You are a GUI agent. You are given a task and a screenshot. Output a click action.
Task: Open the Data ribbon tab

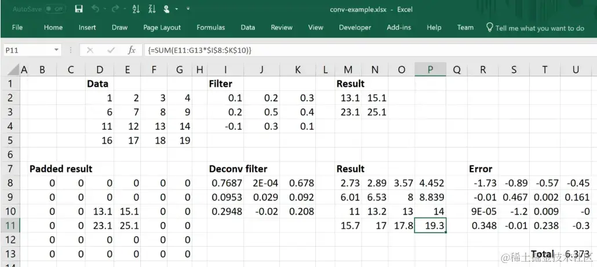[248, 27]
